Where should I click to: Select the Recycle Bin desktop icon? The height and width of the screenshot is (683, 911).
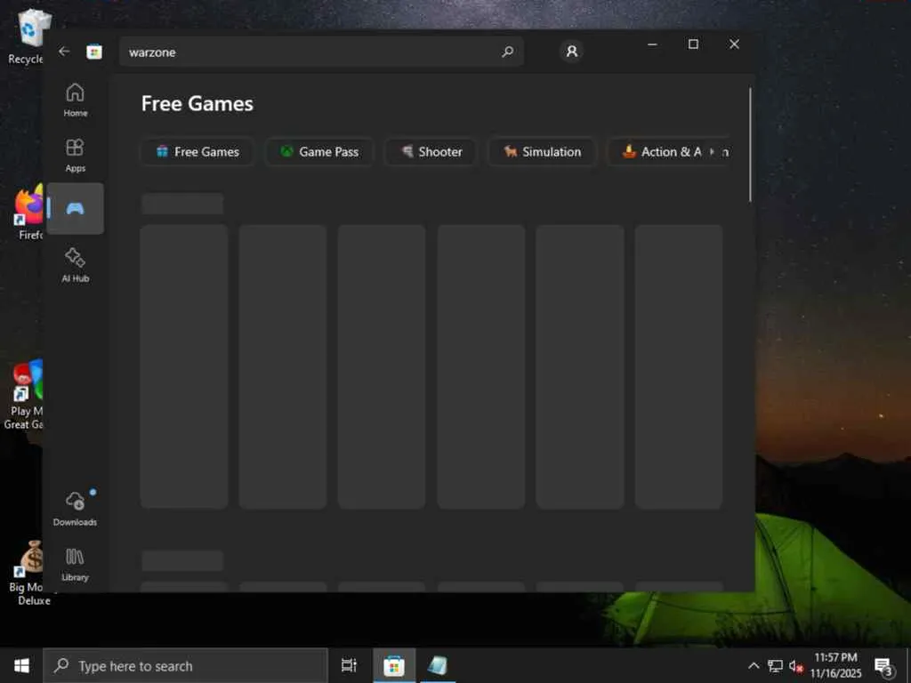28,37
